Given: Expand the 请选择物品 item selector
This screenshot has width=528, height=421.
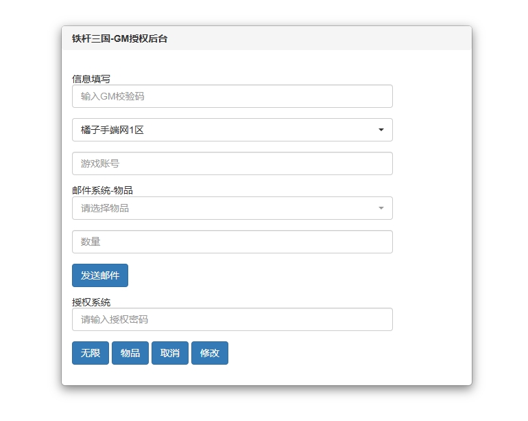Looking at the screenshot, I should pyautogui.click(x=232, y=208).
